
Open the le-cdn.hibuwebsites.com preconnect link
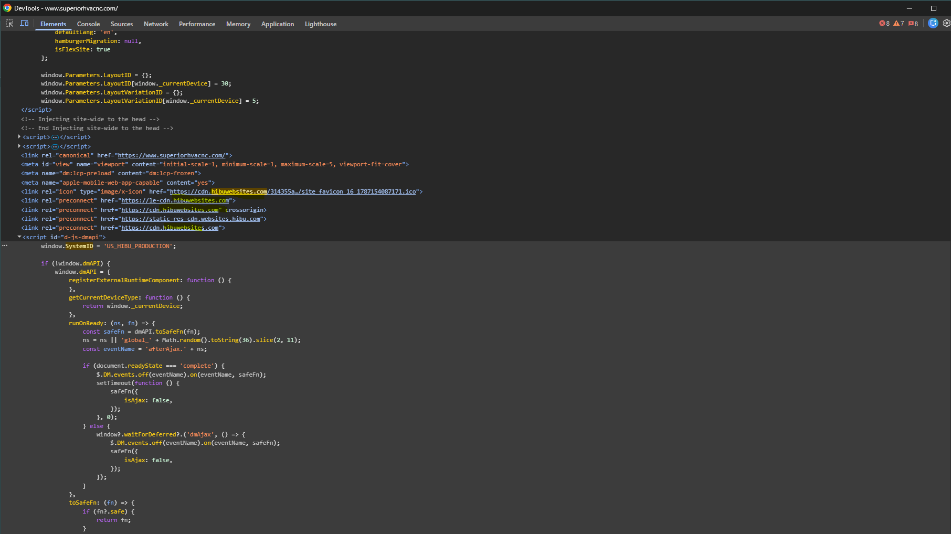tap(175, 200)
